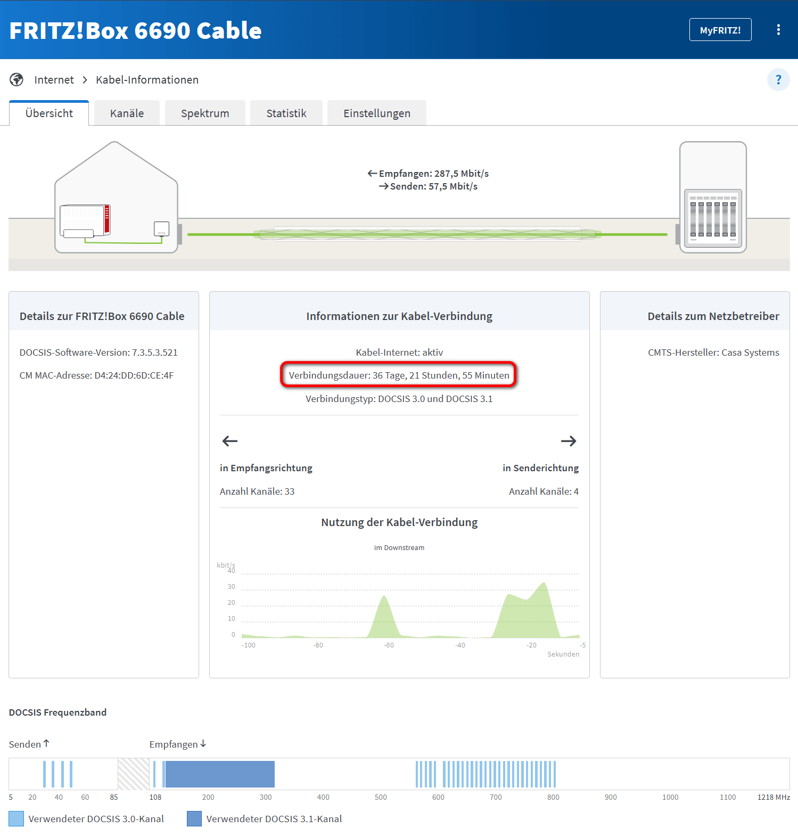The width and height of the screenshot is (798, 836).
Task: Click the globe Internet icon
Action: pos(17,80)
